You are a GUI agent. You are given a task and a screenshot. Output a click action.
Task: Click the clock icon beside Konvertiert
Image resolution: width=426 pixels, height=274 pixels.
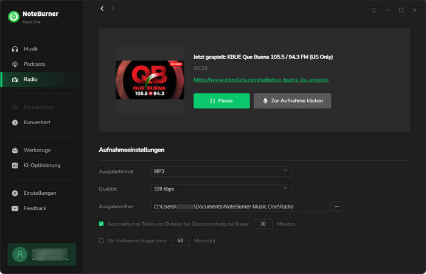[15, 122]
